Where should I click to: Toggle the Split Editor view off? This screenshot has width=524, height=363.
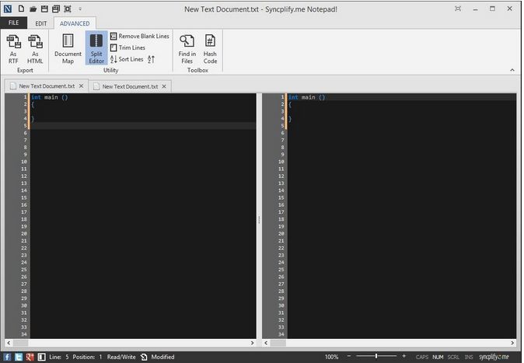click(x=96, y=48)
